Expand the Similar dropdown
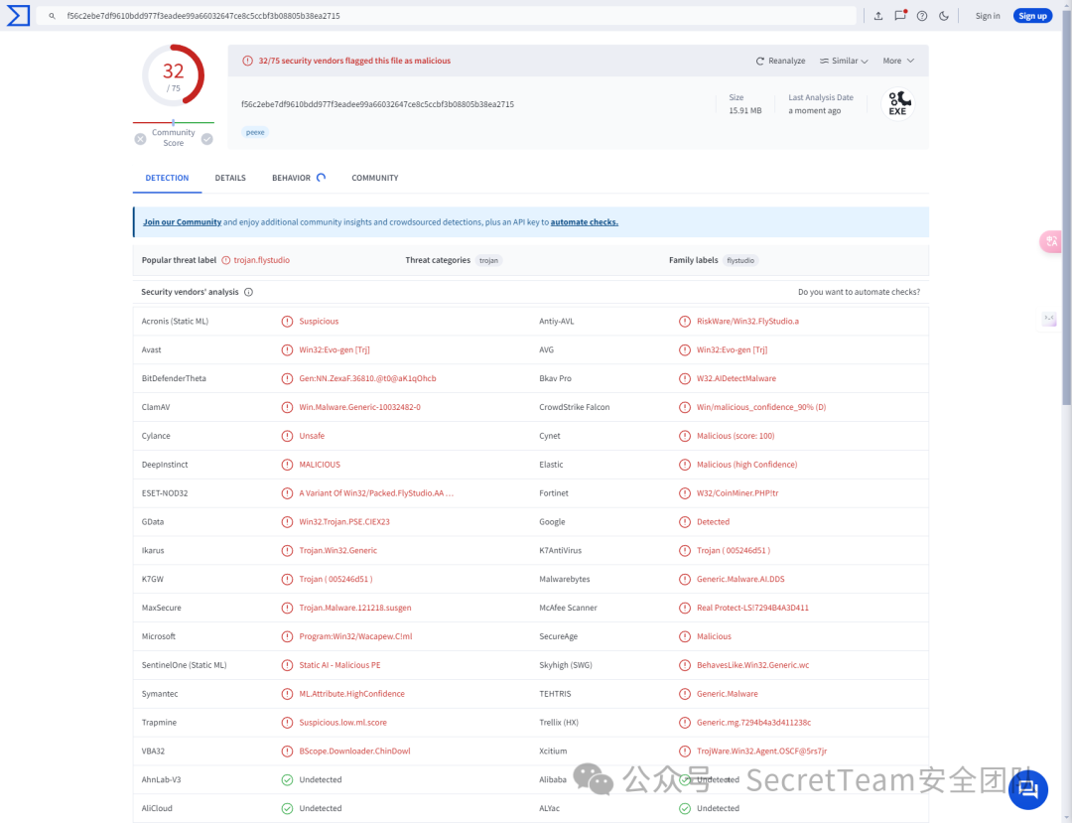The image size is (1072, 823). click(844, 61)
